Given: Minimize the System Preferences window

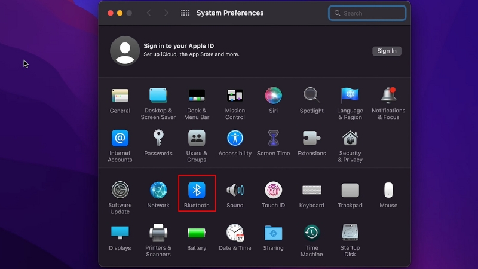Looking at the screenshot, I should click(120, 13).
